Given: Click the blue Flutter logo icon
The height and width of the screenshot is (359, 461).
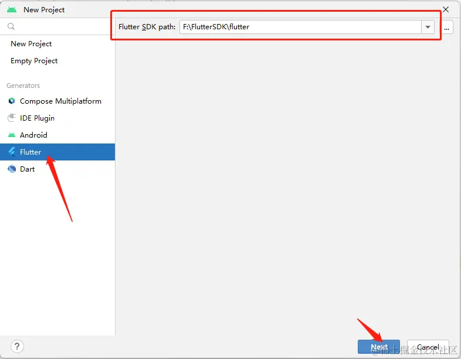Looking at the screenshot, I should (12, 152).
